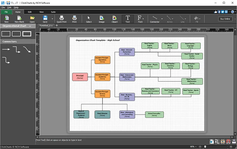Pick the rounded rectangle shape
This screenshot has height=149, width=237.
click(16, 34)
